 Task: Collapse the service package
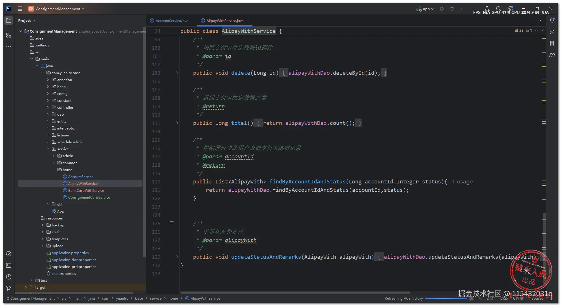(48, 149)
